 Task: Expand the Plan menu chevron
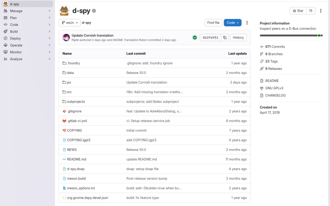(49, 18)
